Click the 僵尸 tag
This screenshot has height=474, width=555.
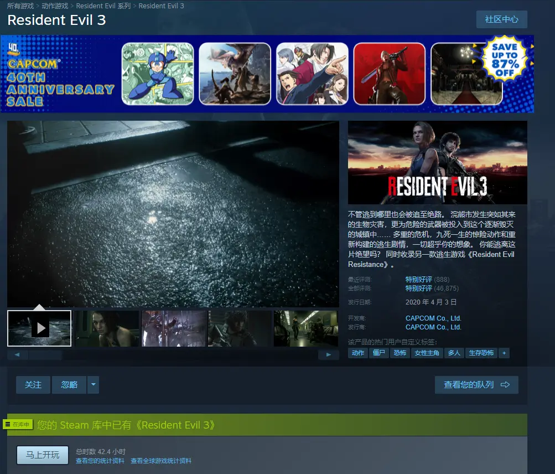(x=378, y=353)
